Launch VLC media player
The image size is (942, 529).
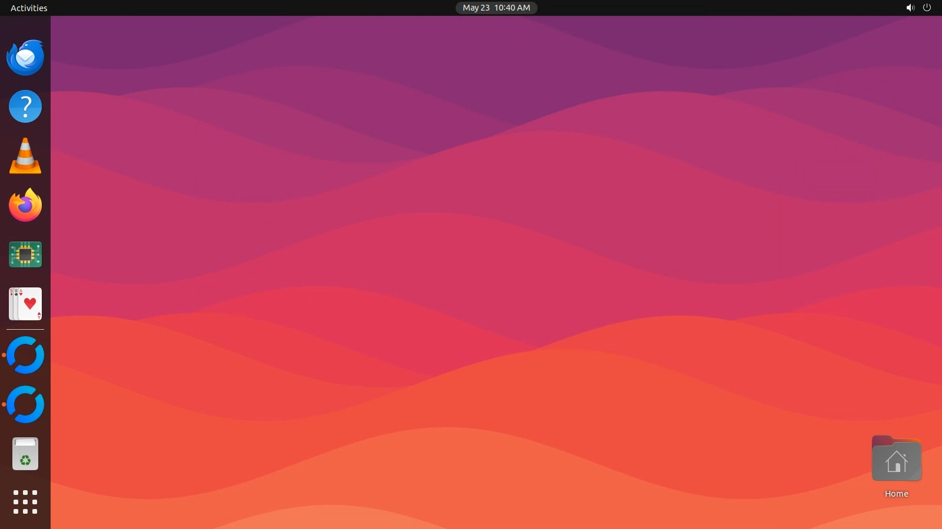tap(25, 156)
